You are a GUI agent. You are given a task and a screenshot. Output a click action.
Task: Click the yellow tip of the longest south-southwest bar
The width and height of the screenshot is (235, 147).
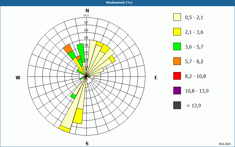coord(65,129)
